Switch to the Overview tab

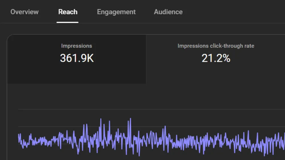tap(25, 12)
